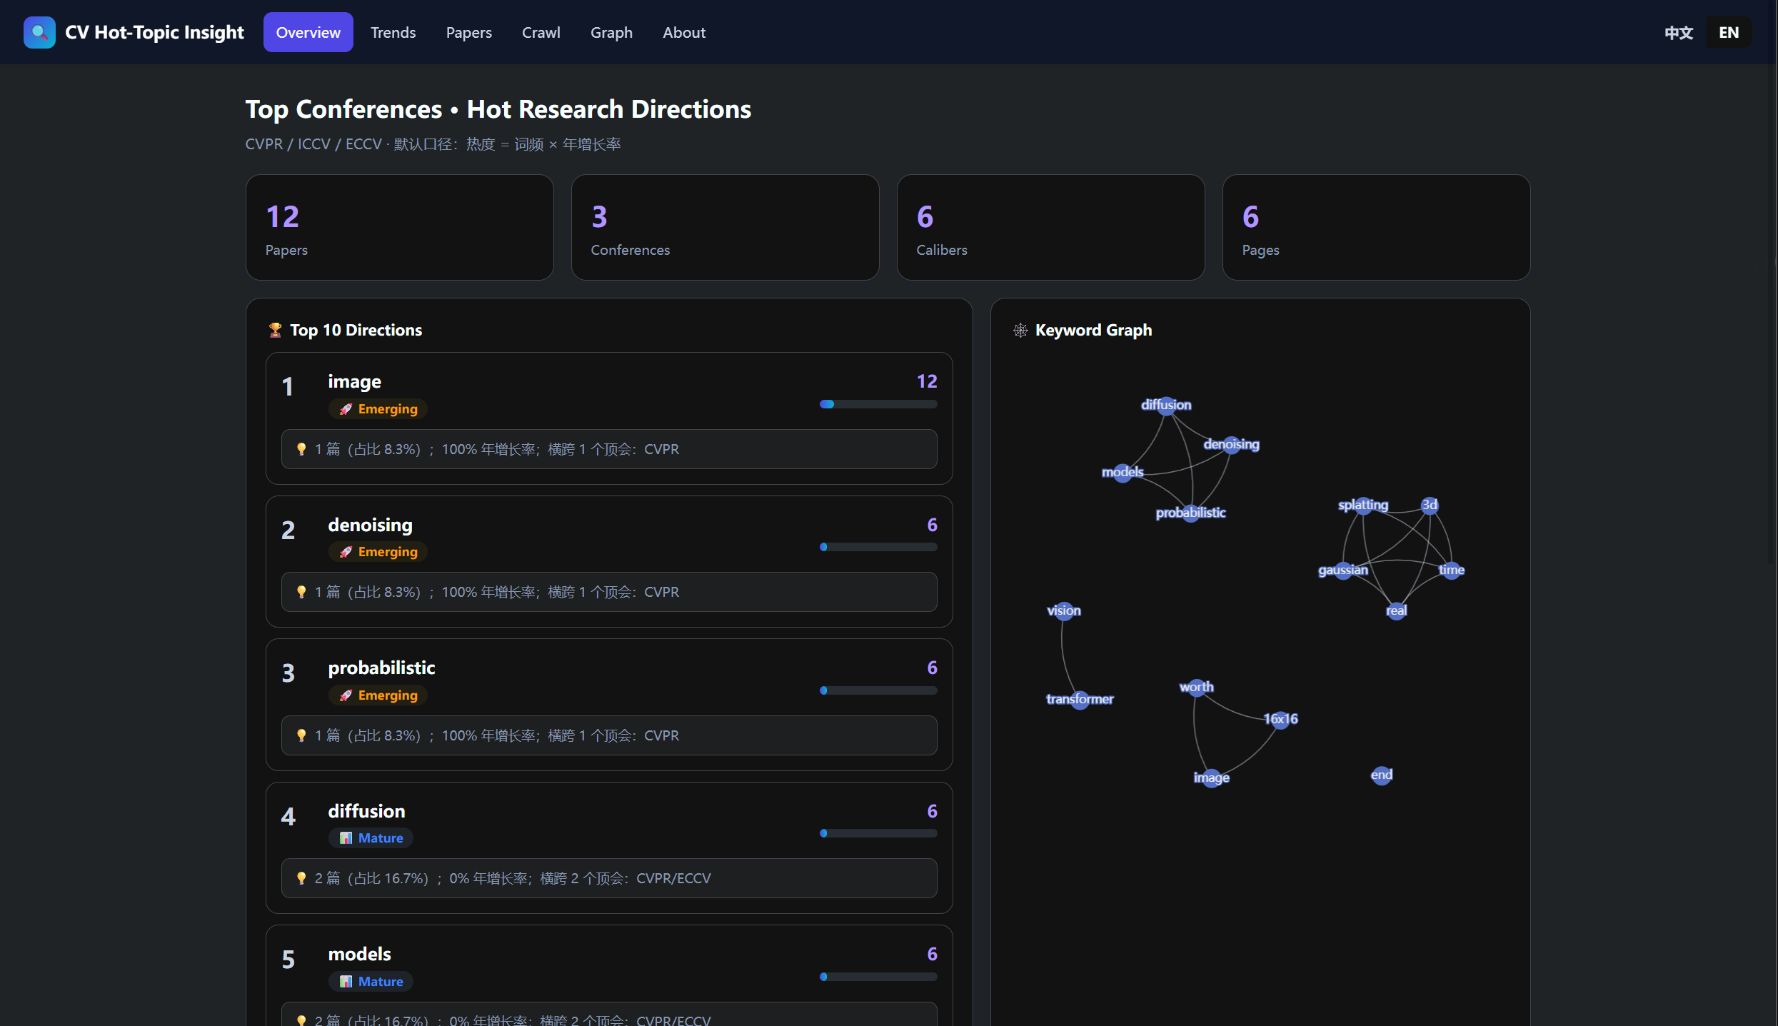
Task: Navigate to the Graph tab
Action: click(x=611, y=32)
